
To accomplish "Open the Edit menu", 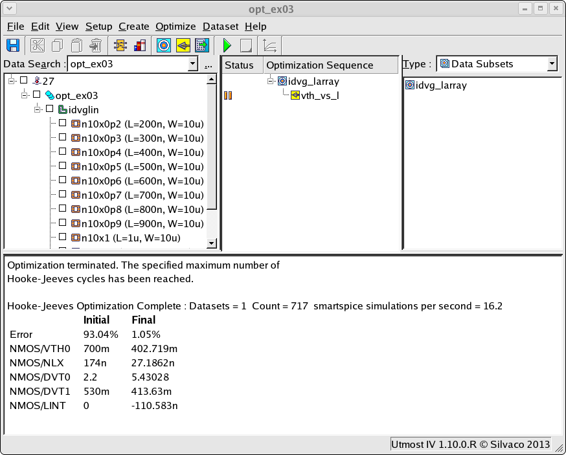I will click(40, 27).
